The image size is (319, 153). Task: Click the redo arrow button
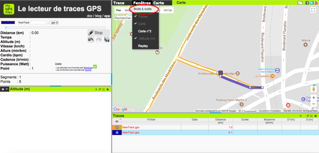[x=99, y=39]
